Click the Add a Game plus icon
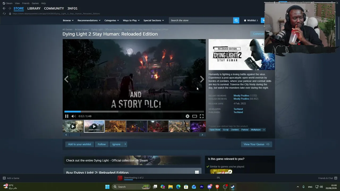The image size is (340, 191). [x=4, y=178]
